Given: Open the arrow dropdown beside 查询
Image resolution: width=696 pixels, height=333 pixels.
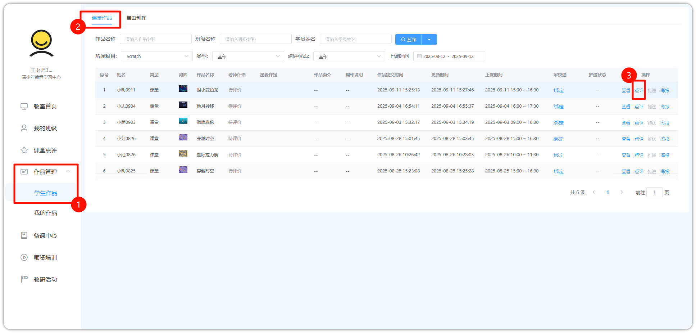Looking at the screenshot, I should pyautogui.click(x=429, y=40).
